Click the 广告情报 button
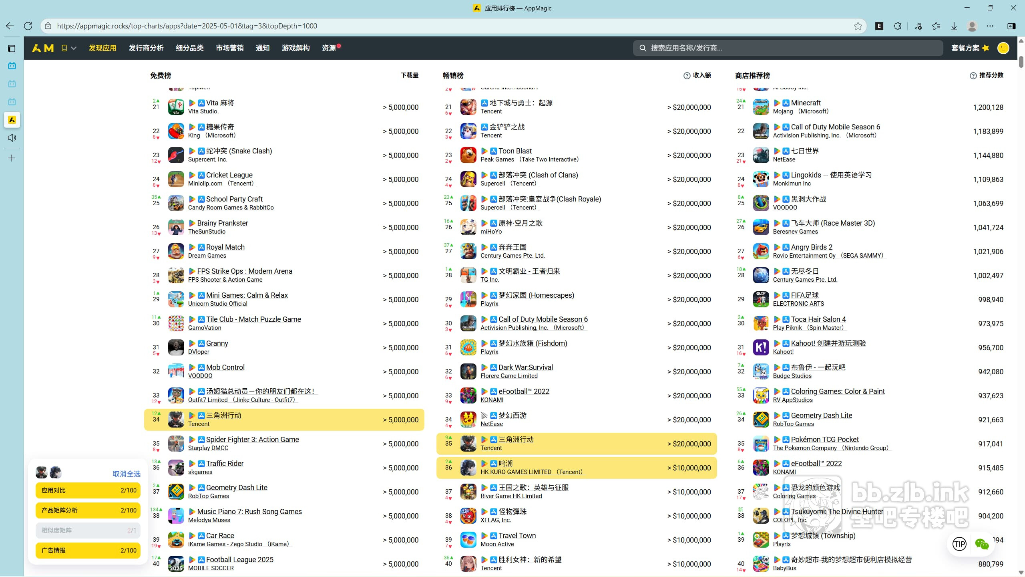The height and width of the screenshot is (577, 1025). pos(88,551)
